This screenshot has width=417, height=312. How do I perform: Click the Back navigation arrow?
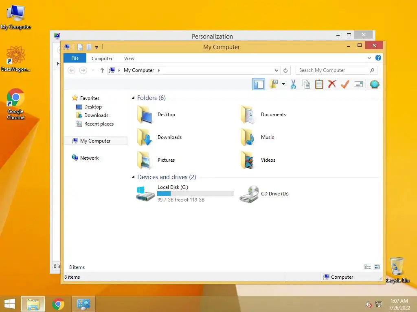pos(71,70)
